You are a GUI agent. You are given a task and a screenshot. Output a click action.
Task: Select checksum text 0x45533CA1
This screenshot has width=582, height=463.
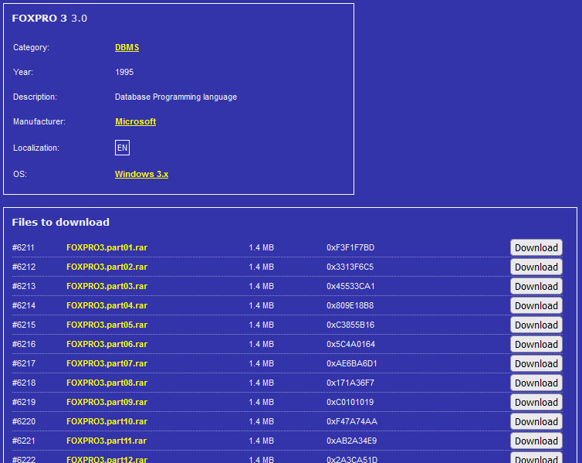350,286
